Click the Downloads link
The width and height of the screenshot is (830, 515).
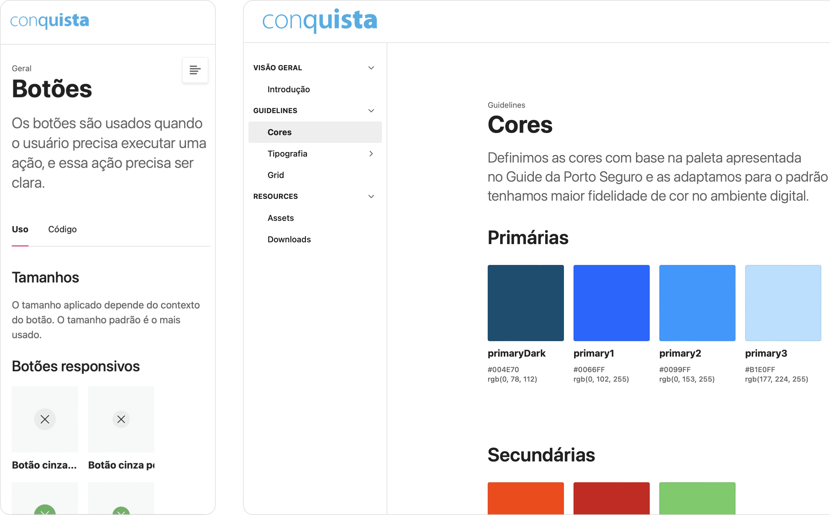(x=289, y=239)
